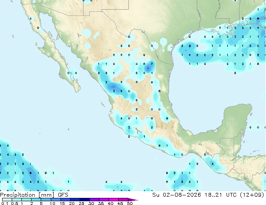Click the "50" legend scale label
266x205 pixels.
pos(130,203)
